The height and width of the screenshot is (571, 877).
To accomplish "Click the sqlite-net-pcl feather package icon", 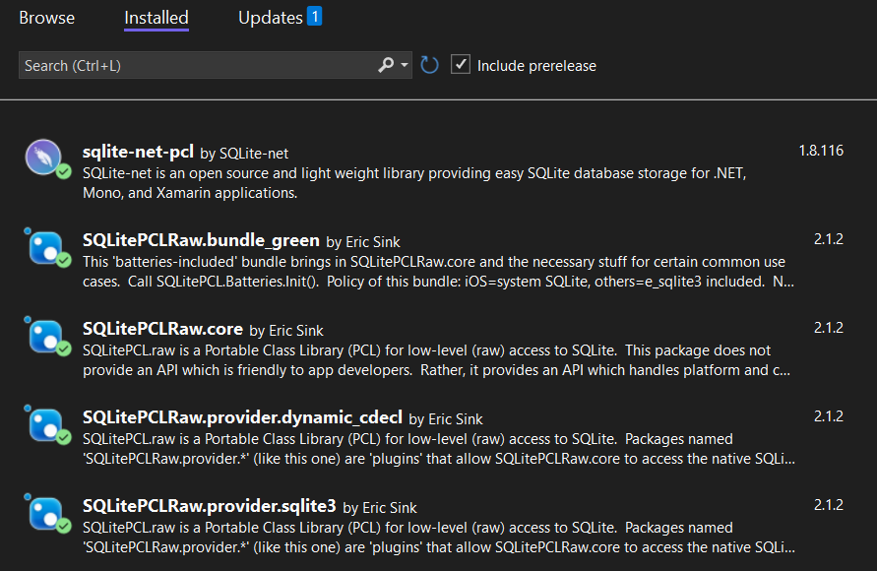I will [45, 158].
